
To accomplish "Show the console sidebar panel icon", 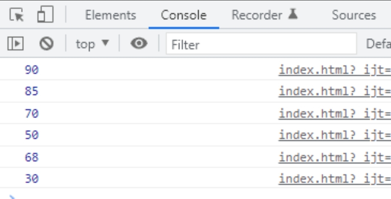I will (x=16, y=43).
